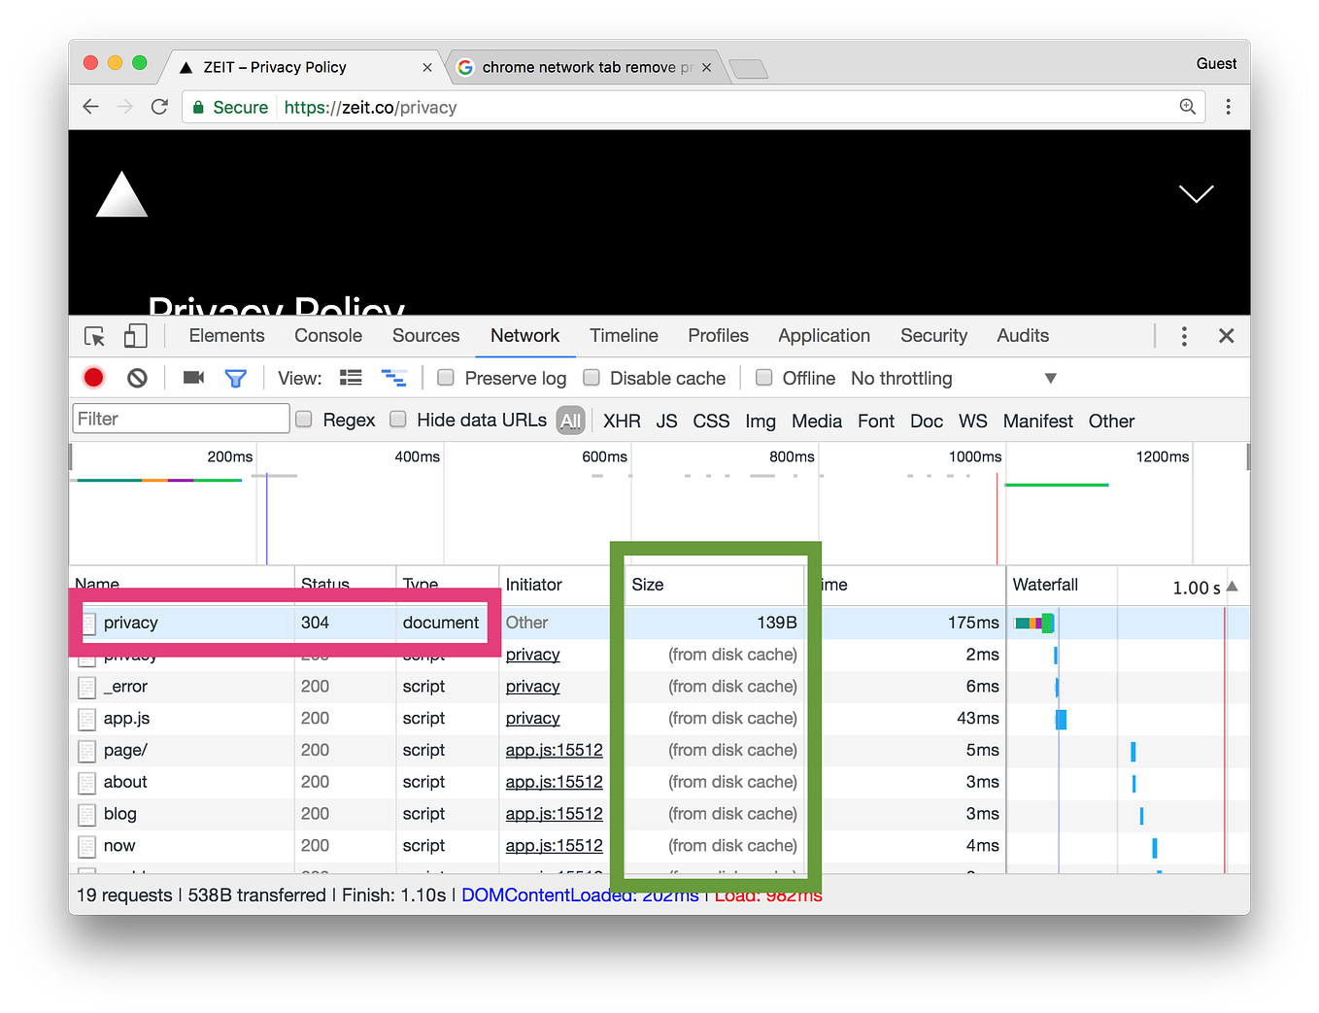Open the Security tab

point(933,336)
